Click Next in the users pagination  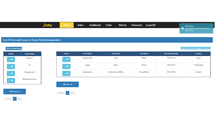click(73, 93)
